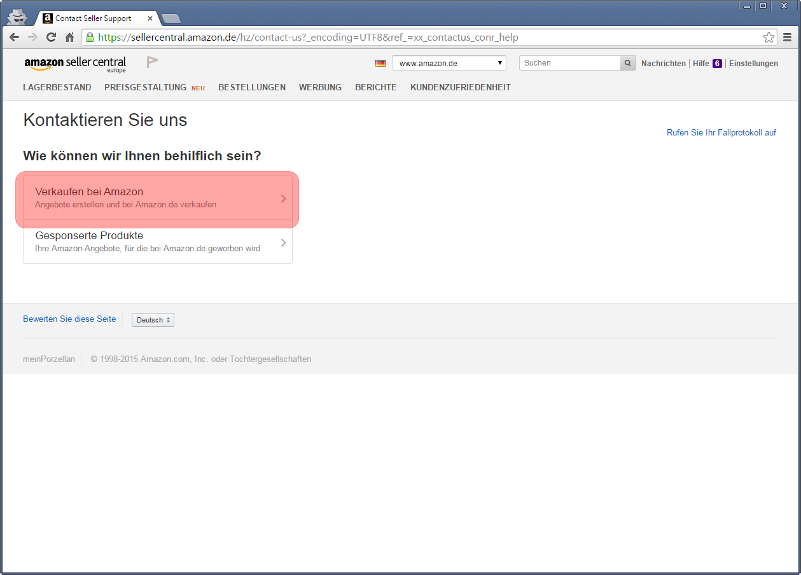801x575 pixels.
Task: Expand the Gesponserte Produkte chevron
Action: click(x=284, y=242)
